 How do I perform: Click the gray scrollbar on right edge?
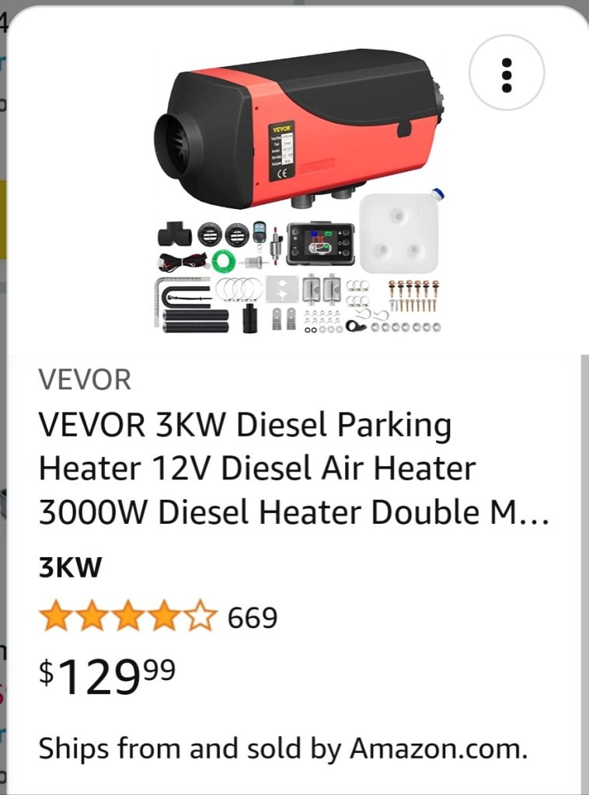tap(584, 573)
